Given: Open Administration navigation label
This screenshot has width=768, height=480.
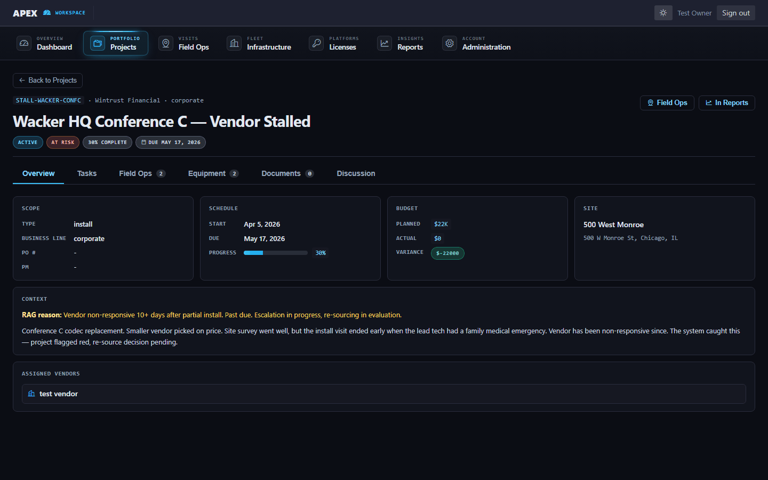Looking at the screenshot, I should [x=486, y=47].
